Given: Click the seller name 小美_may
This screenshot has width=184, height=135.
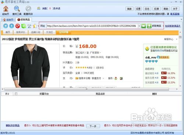Looking at the screenshot, I should 151,58.
